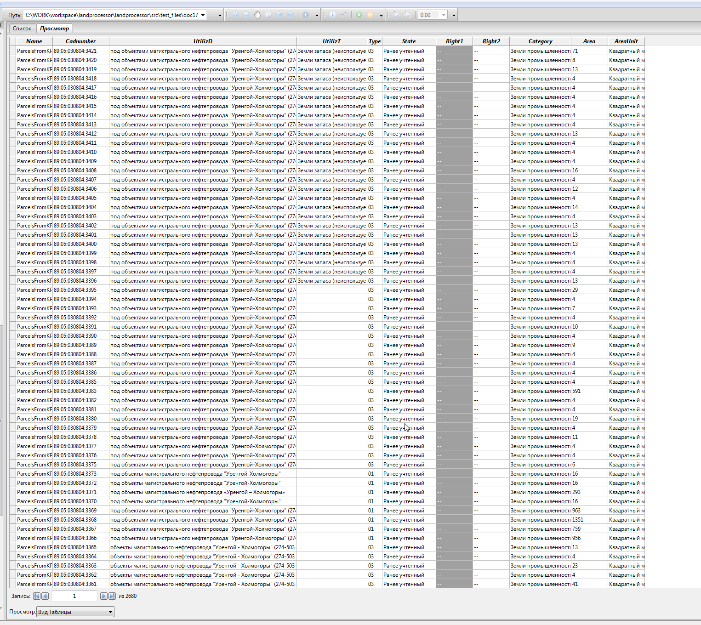Click the Area cell with value 293

point(589,492)
